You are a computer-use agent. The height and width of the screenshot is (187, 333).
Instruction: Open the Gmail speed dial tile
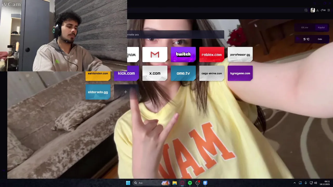coord(155,55)
